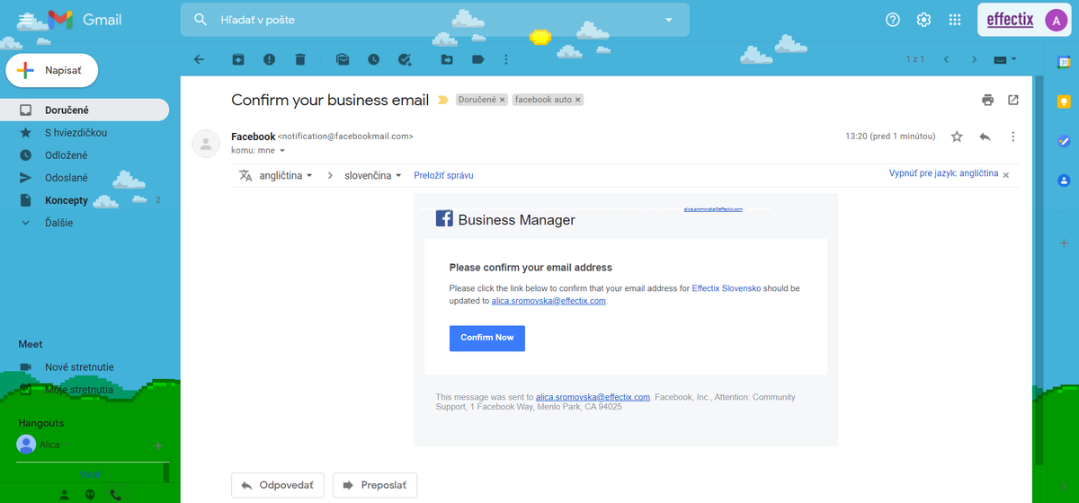Show recipient details dropdown
1079x503 pixels.
281,151
